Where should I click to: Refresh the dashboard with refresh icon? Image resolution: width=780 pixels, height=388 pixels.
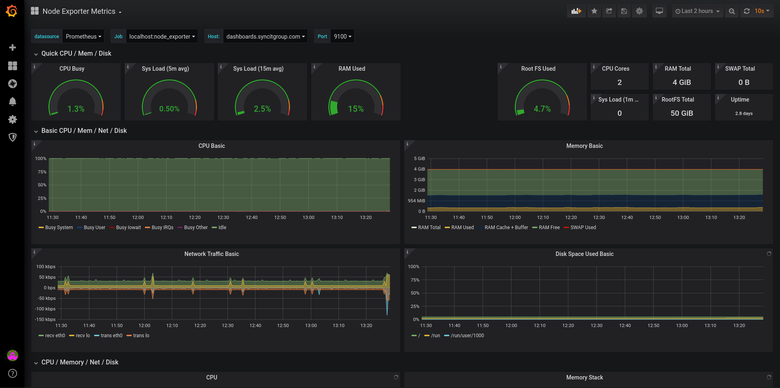click(747, 11)
